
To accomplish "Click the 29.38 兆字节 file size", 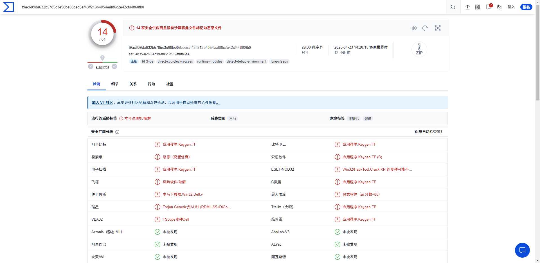I will coord(312,47).
